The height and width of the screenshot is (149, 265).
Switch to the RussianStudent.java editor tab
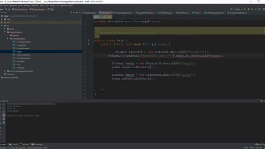(238, 13)
